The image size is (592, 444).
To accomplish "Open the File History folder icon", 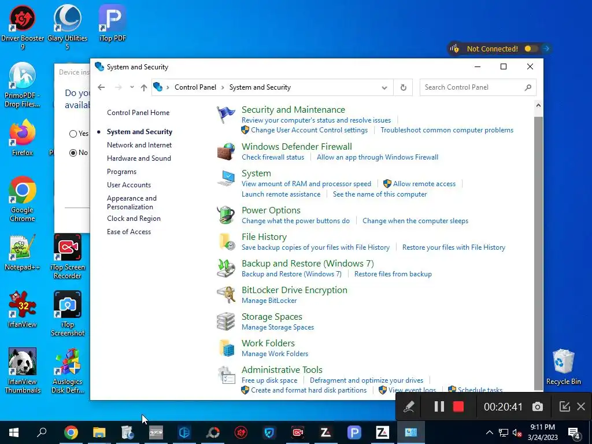I will coord(226,242).
